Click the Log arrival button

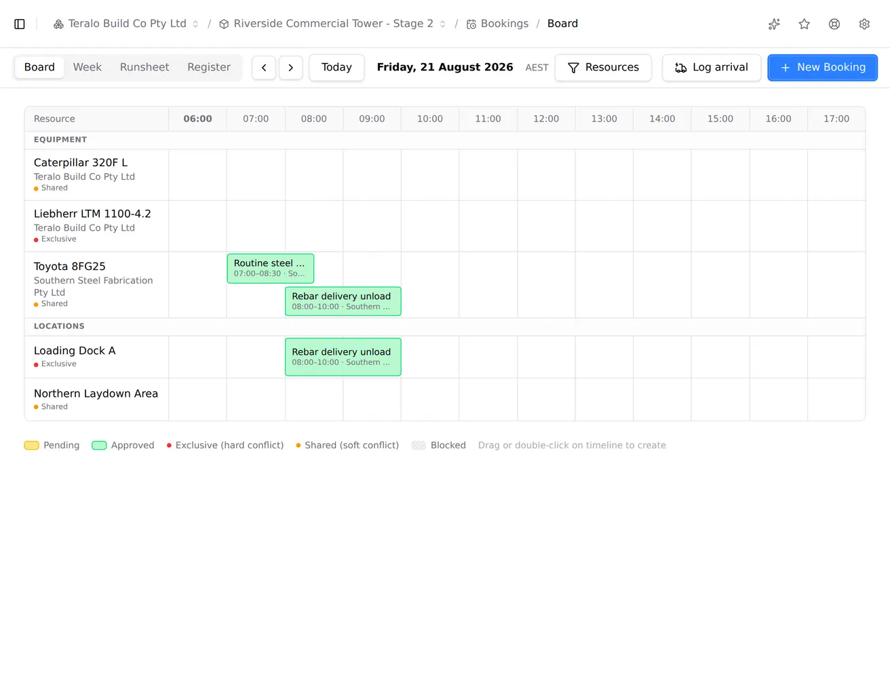pos(712,68)
